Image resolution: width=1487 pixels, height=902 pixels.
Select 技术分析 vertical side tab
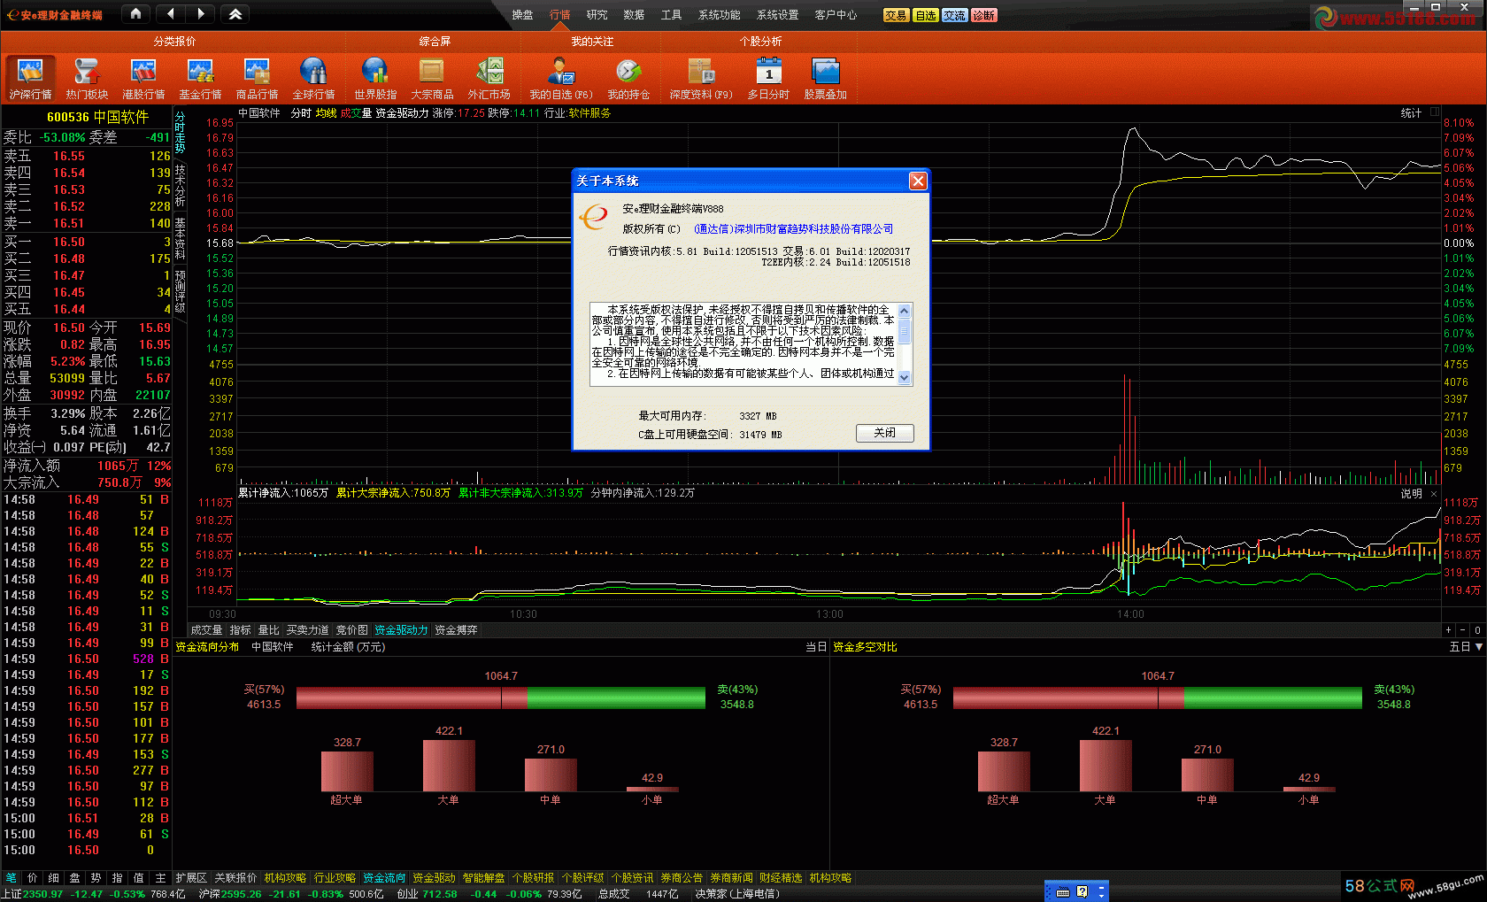[x=180, y=185]
